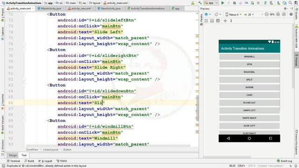Click the editor vertical scrollbar thumb

pyautogui.click(x=198, y=108)
